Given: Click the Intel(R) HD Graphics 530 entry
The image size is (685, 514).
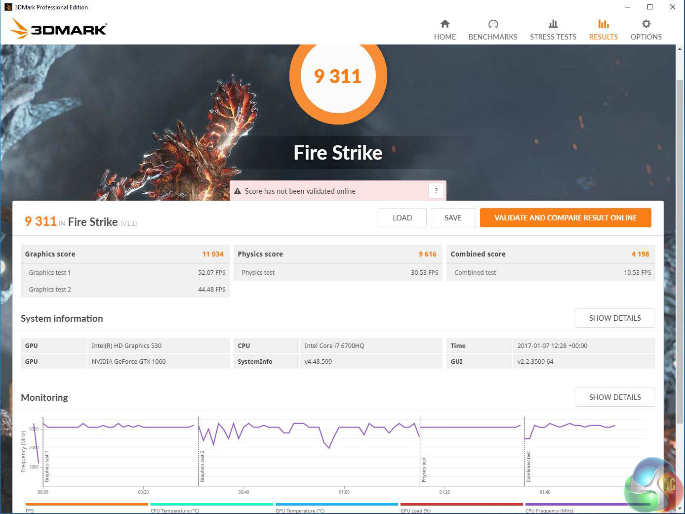Looking at the screenshot, I should pos(126,346).
